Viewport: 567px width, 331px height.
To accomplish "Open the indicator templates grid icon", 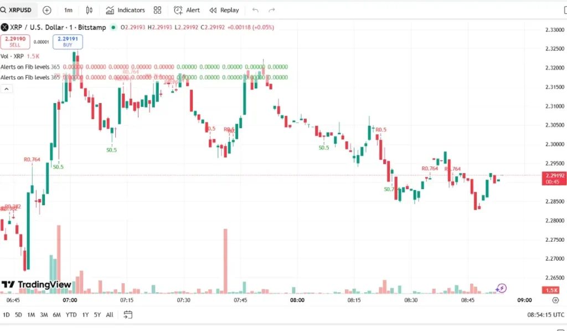I will coord(157,9).
